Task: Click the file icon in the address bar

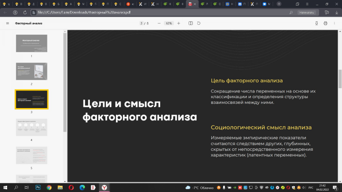Action: pyautogui.click(x=34, y=12)
